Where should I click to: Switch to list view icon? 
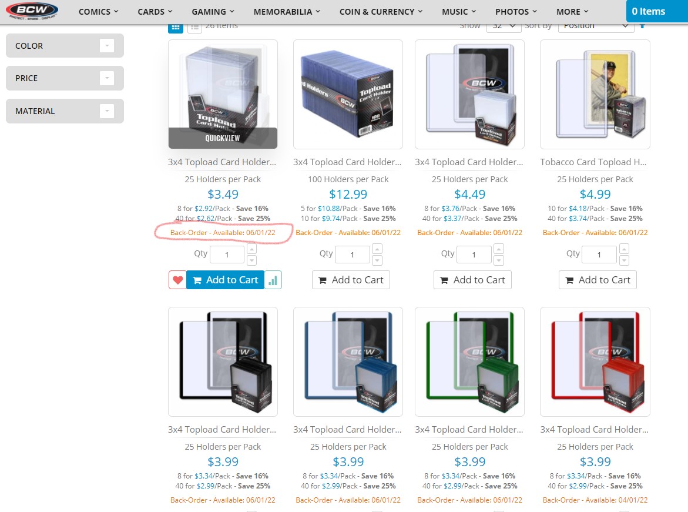pos(195,28)
